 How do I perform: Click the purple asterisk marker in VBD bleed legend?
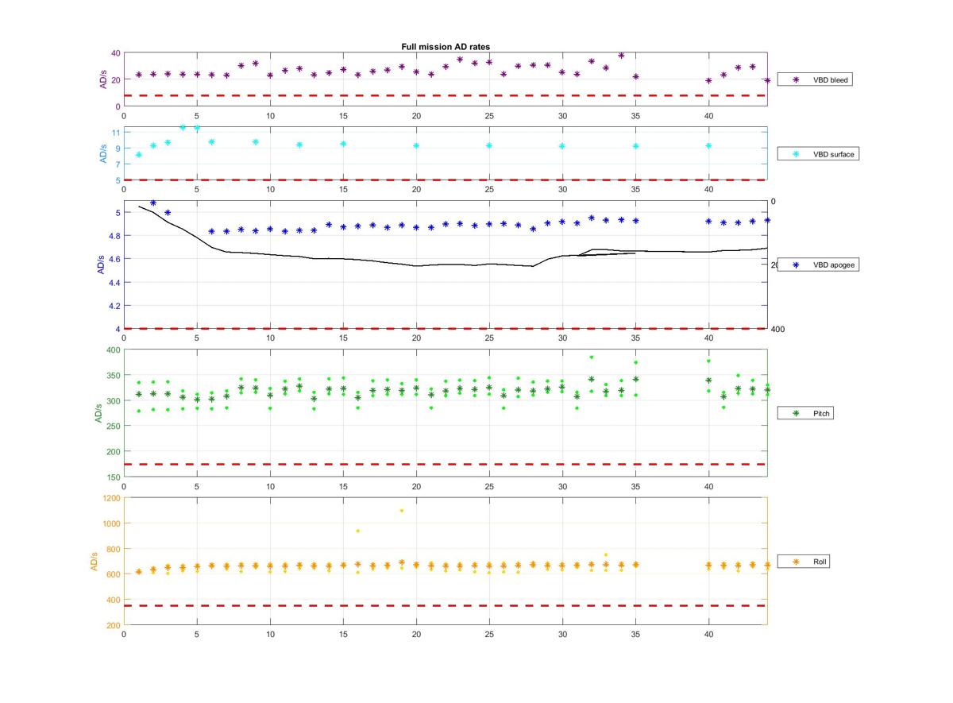[795, 80]
